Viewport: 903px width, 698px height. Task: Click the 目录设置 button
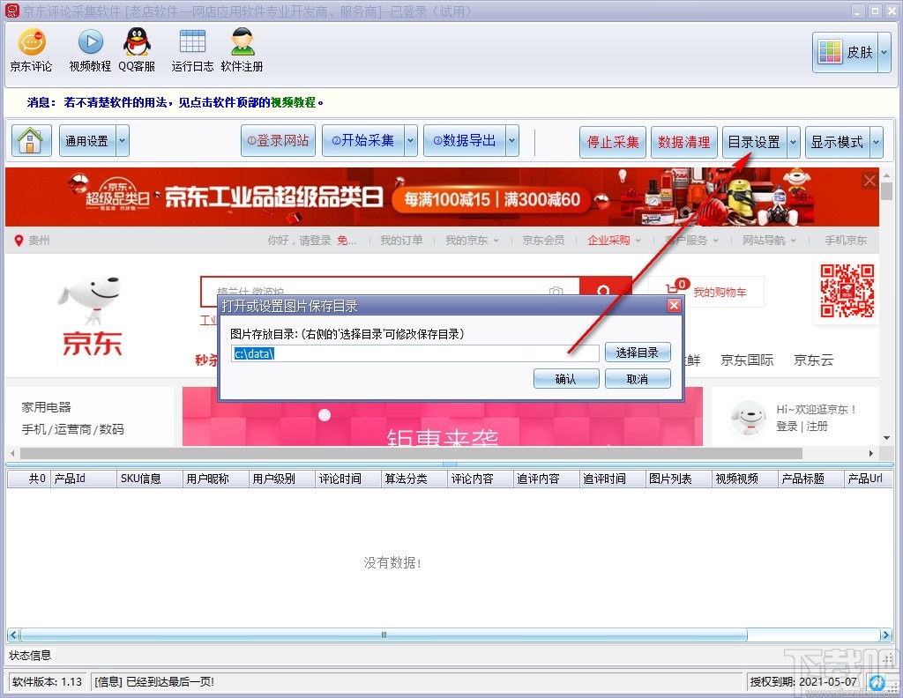click(755, 142)
